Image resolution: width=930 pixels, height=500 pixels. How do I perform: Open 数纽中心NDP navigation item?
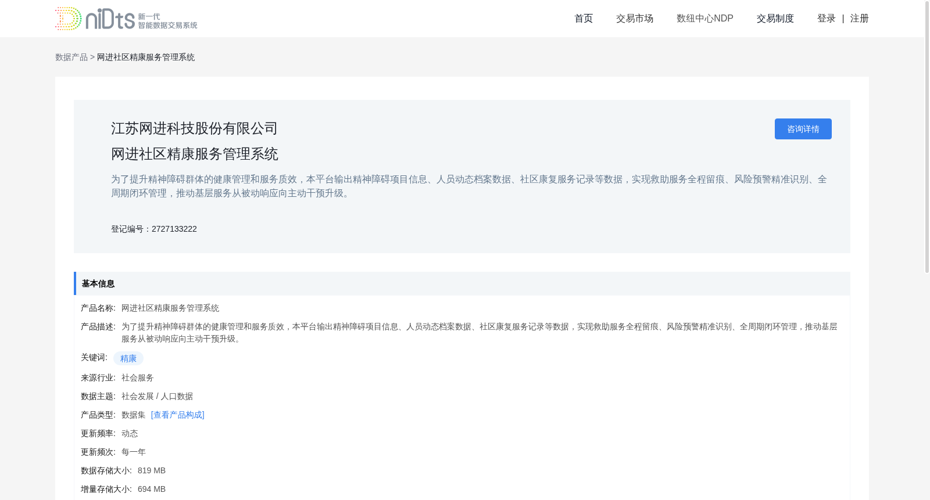tap(705, 19)
